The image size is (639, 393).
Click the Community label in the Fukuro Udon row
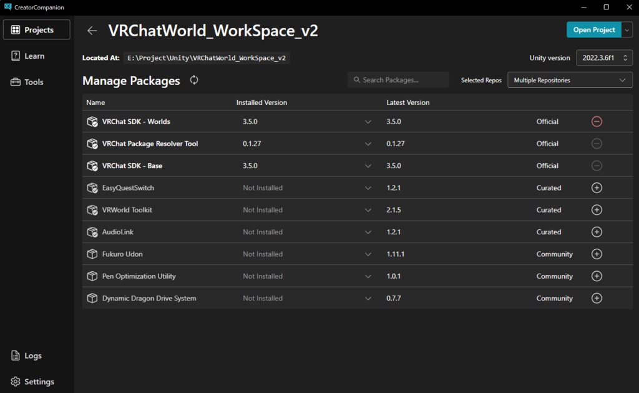click(554, 254)
